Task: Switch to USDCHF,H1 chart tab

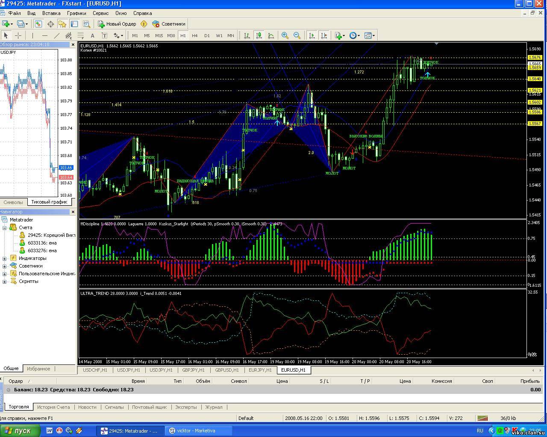Action: coord(95,370)
